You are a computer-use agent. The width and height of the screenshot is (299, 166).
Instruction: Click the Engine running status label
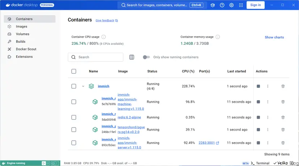point(16,163)
